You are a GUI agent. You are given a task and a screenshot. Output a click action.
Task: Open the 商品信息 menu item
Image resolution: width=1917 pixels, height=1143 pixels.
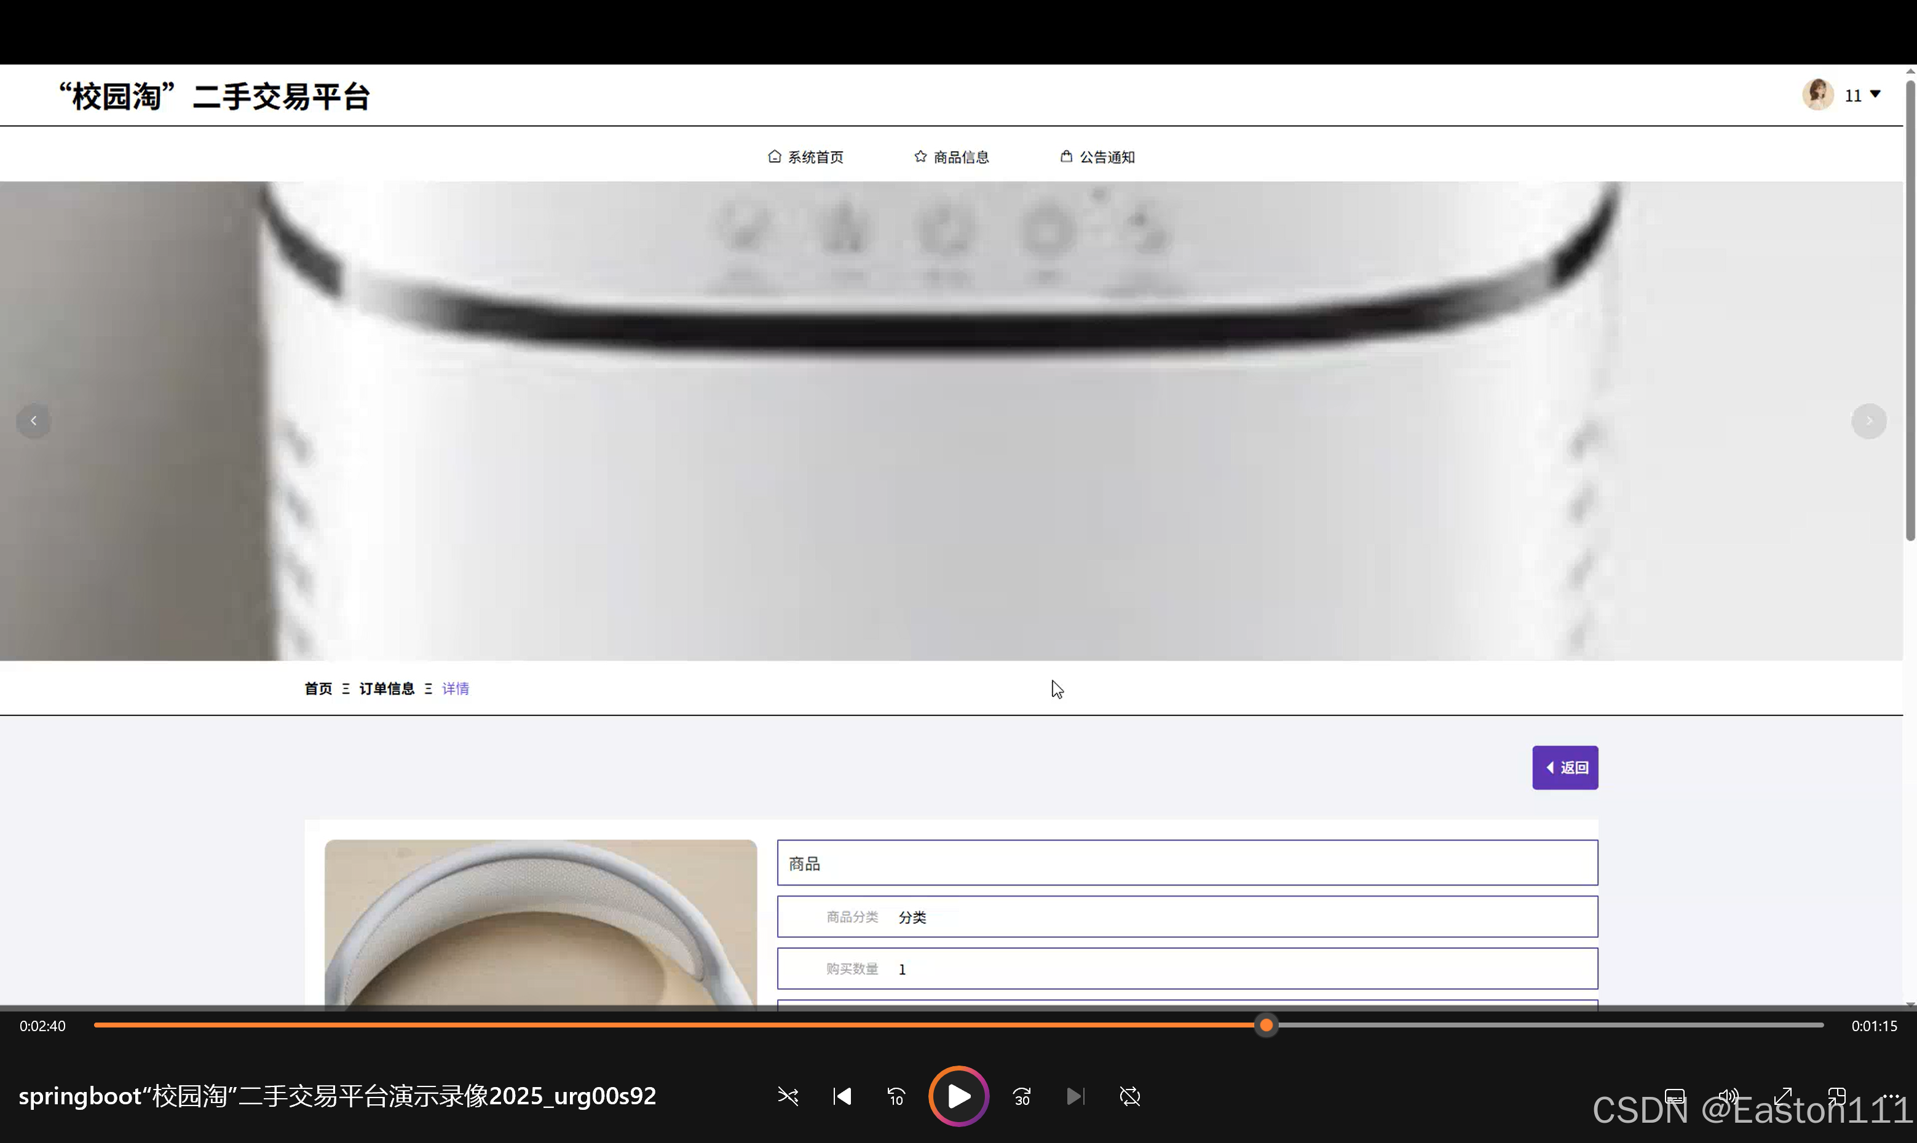952,157
